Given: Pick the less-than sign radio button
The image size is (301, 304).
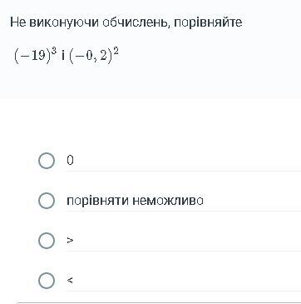Looking at the screenshot, I should (x=47, y=281).
